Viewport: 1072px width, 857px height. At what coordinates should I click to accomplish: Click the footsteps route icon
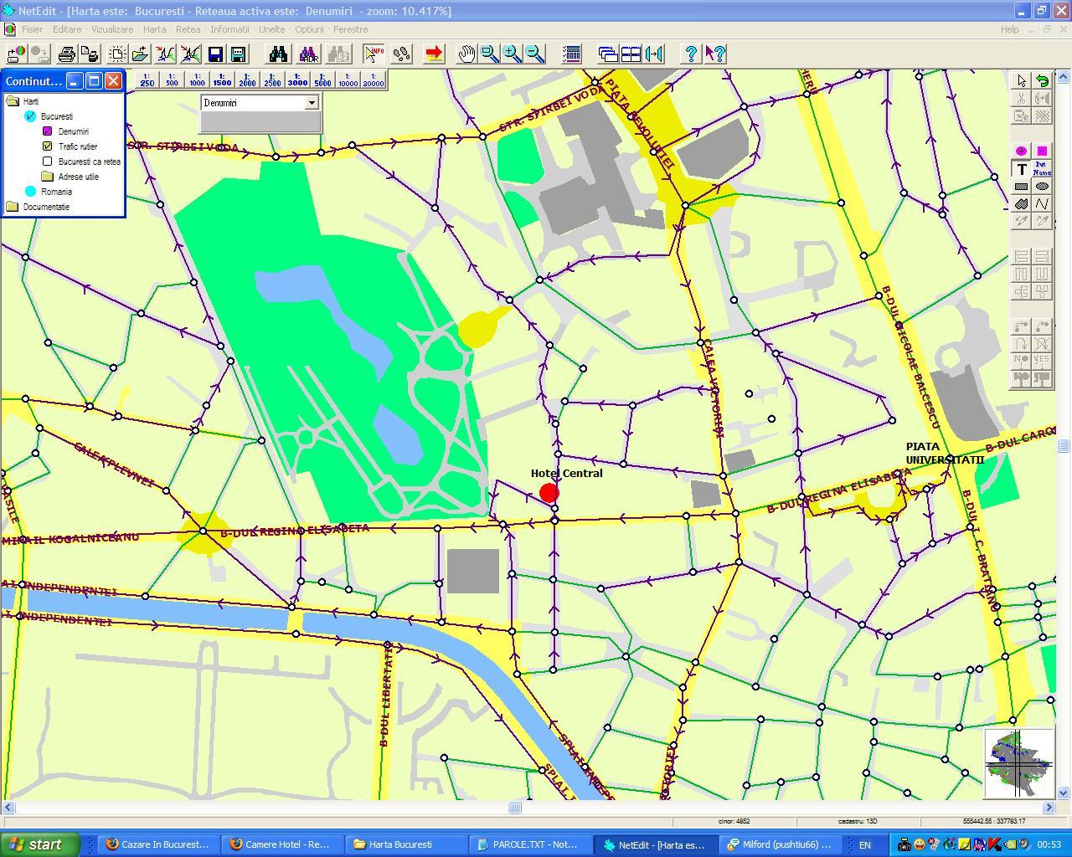click(x=402, y=54)
